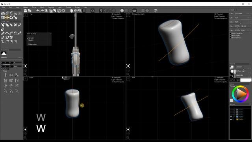
Task: Click the Top viewport number button
Action: 26,15
